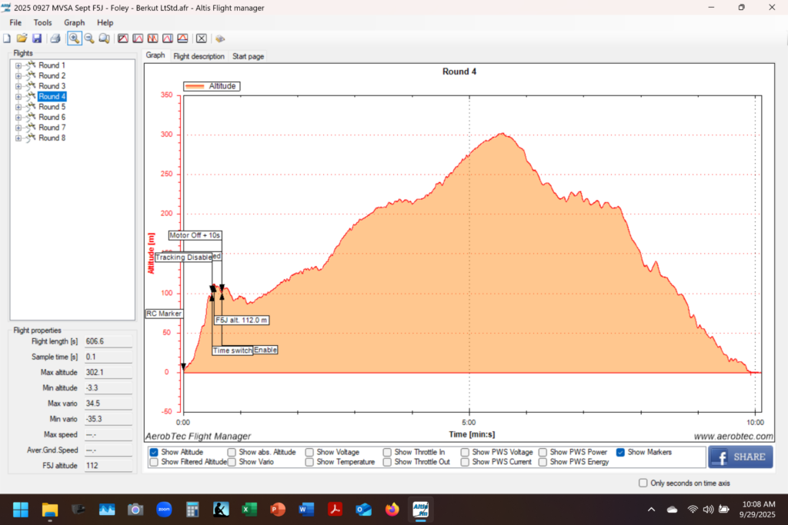This screenshot has height=525, width=788.
Task: Click the New file blank page icon
Action: tap(7, 38)
